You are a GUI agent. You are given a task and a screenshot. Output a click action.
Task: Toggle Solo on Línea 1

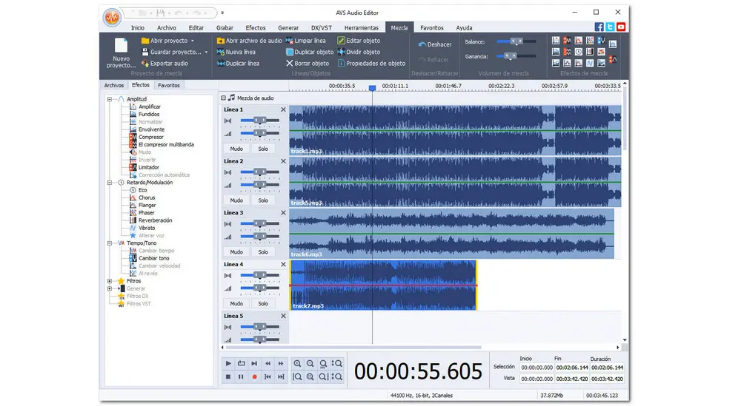263,149
